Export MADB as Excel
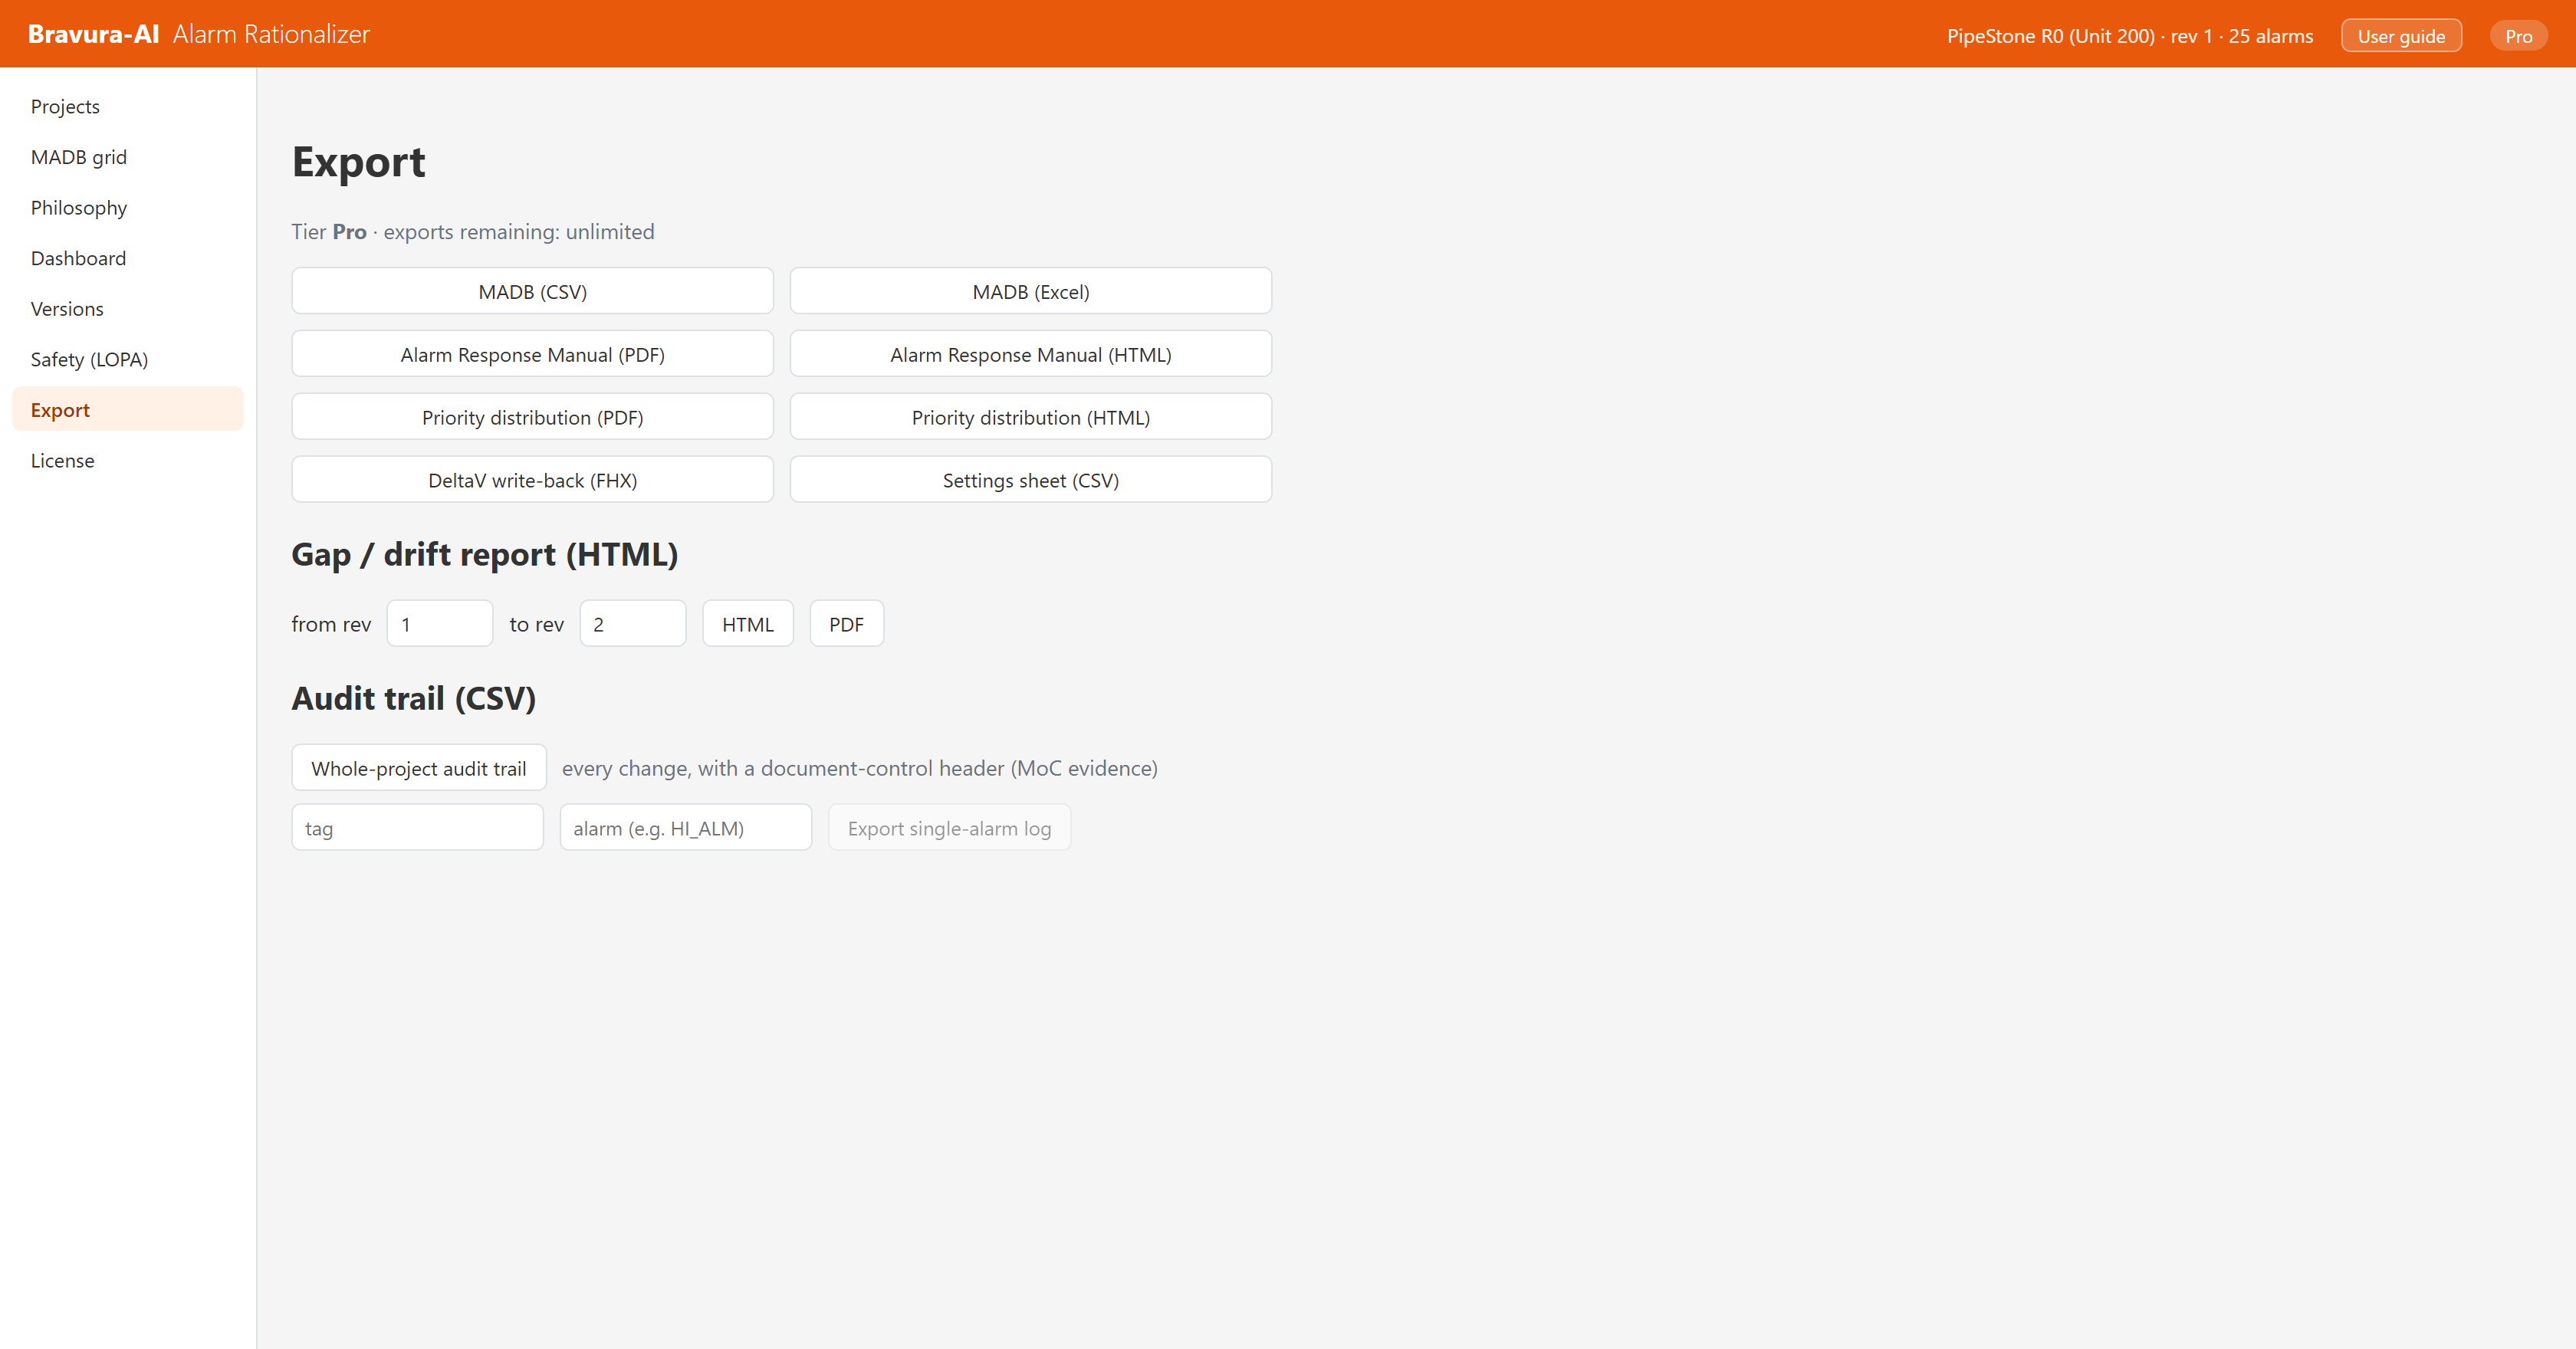Screen dimensions: 2576x1349 click(x=1030, y=291)
